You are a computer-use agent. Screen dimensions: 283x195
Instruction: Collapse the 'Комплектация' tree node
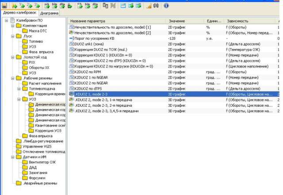click(13, 26)
